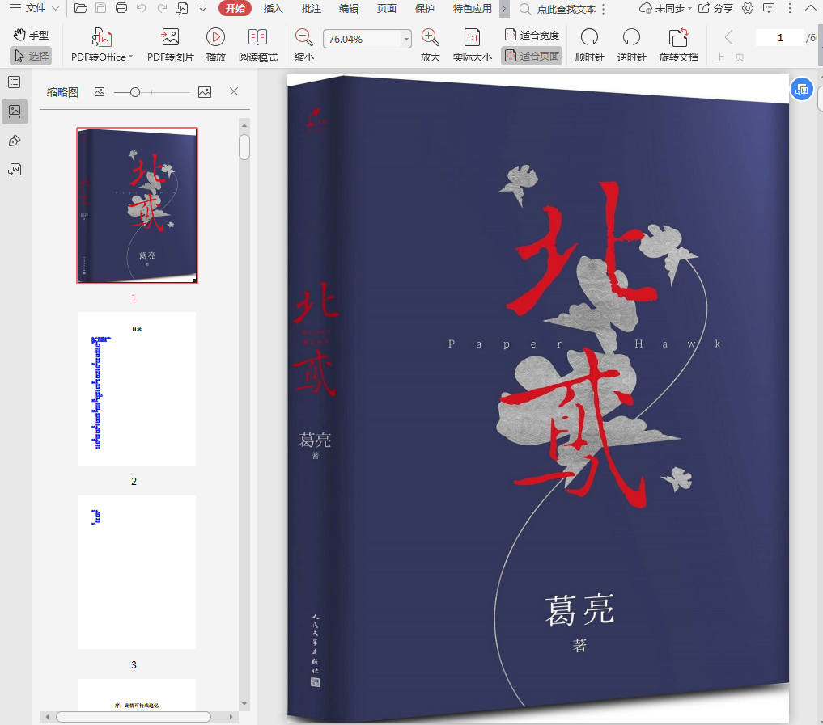The height and width of the screenshot is (725, 823).
Task: Expand the quick access customize arrow
Action: 202,9
